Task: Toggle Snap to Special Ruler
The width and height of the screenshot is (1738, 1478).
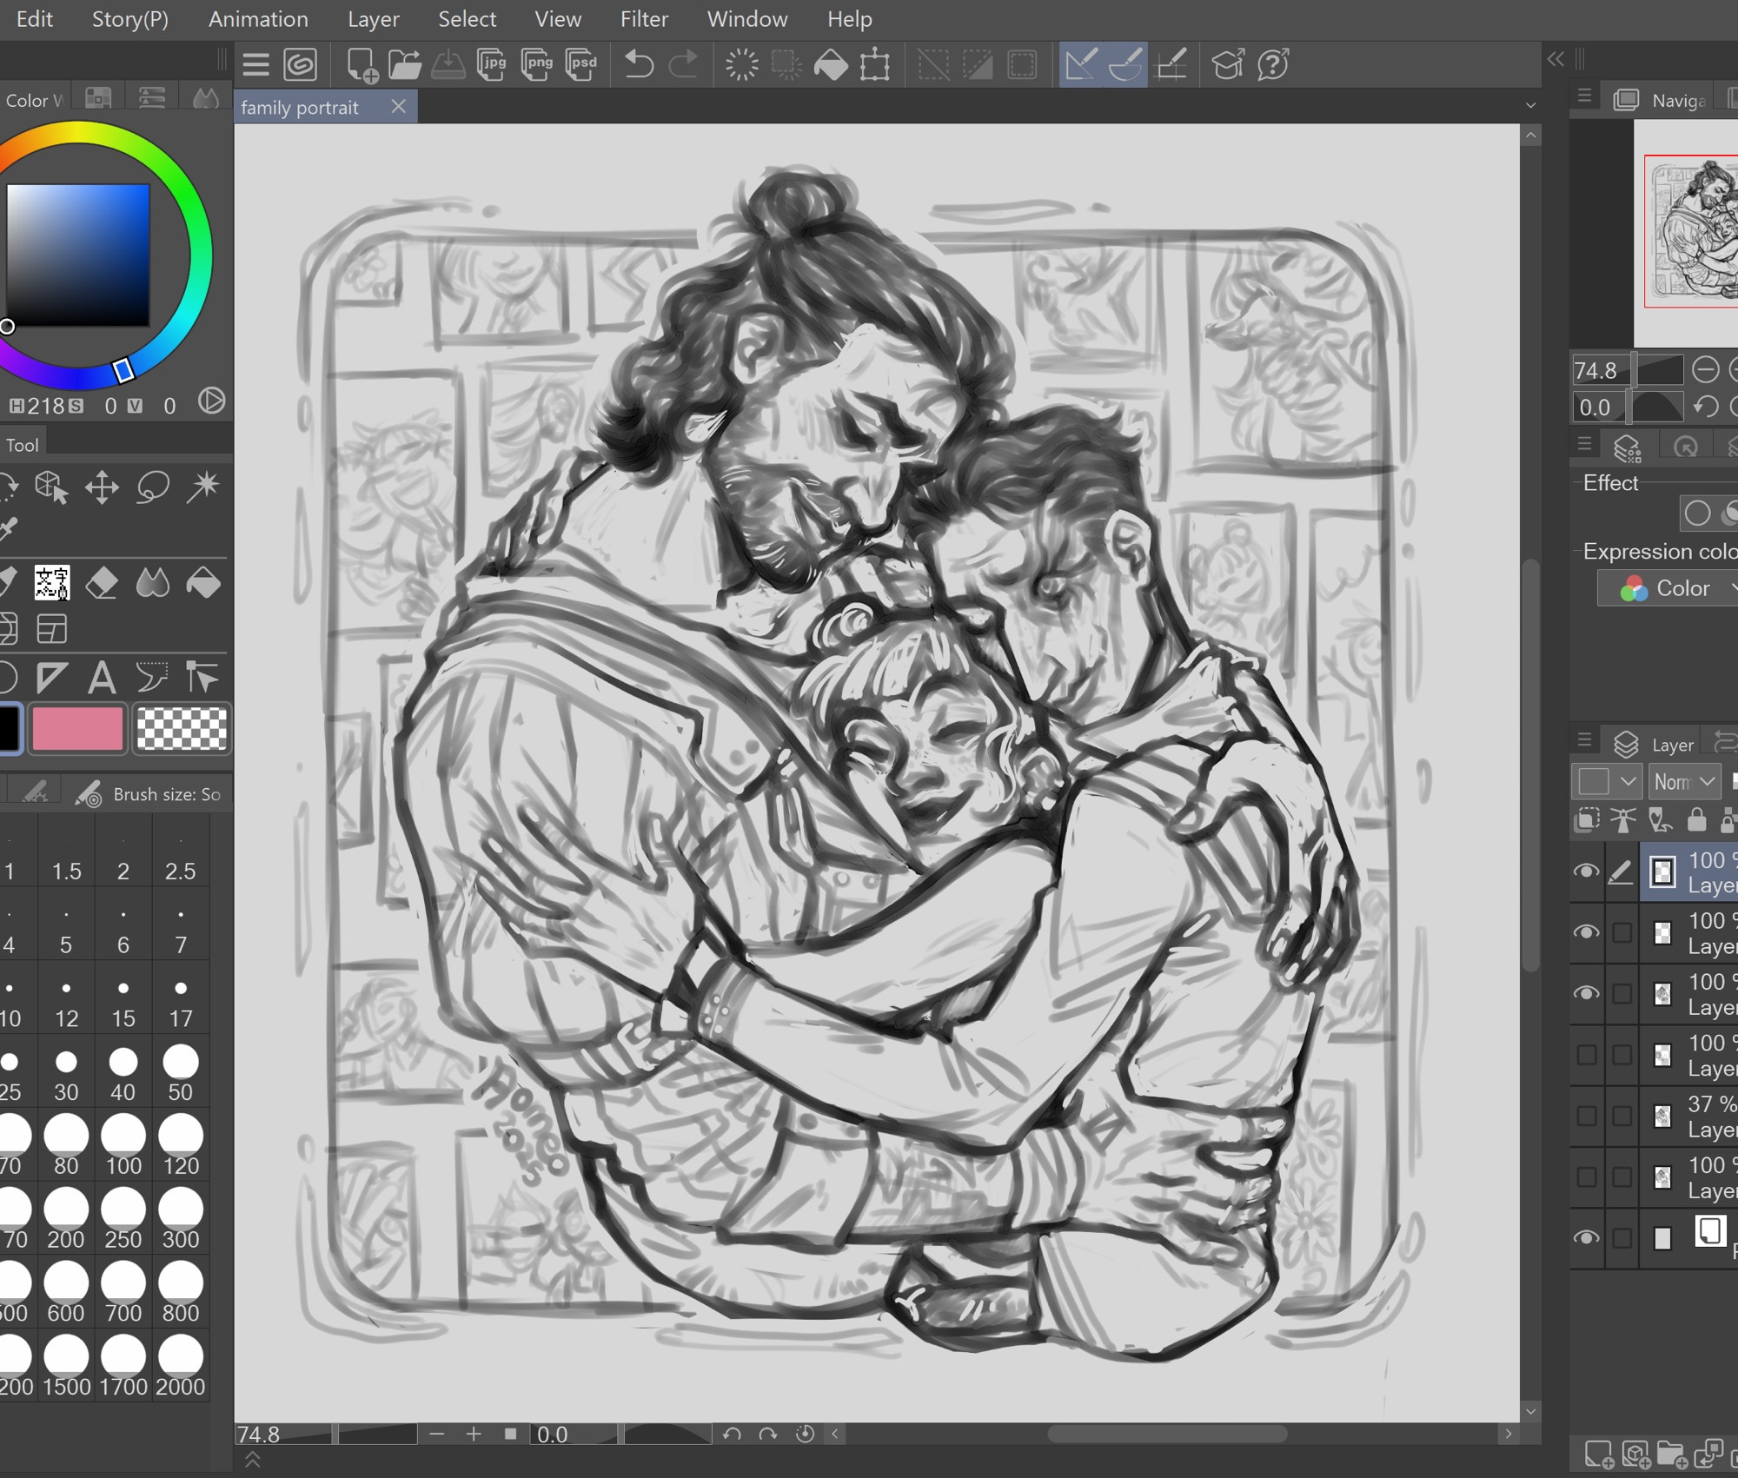Action: tap(1125, 65)
